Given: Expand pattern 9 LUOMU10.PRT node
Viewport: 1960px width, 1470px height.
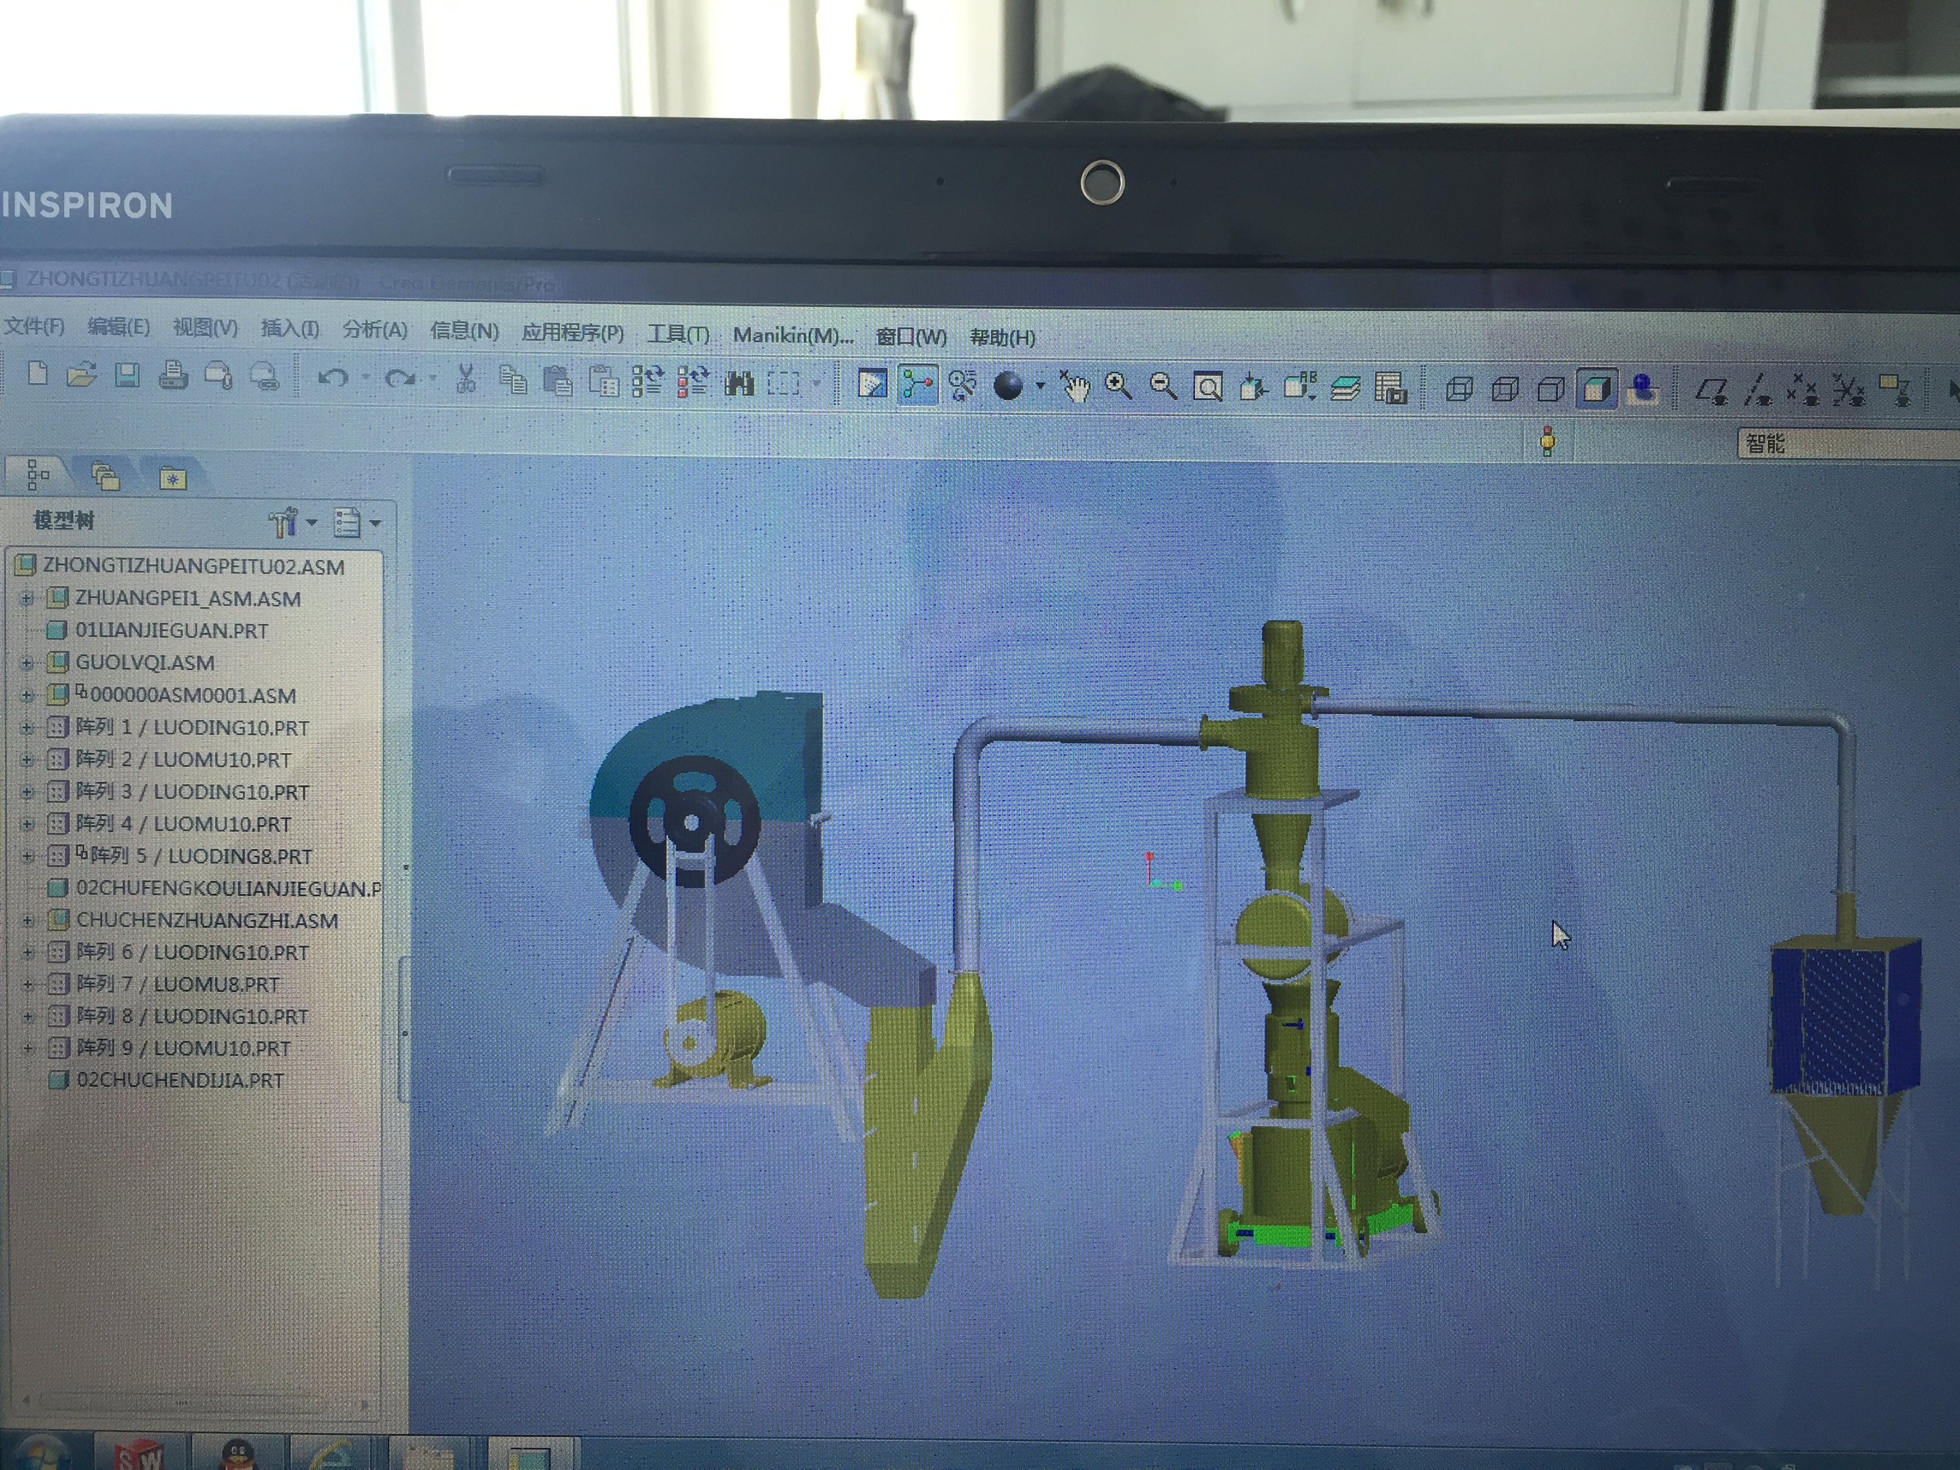Looking at the screenshot, I should click(28, 1047).
